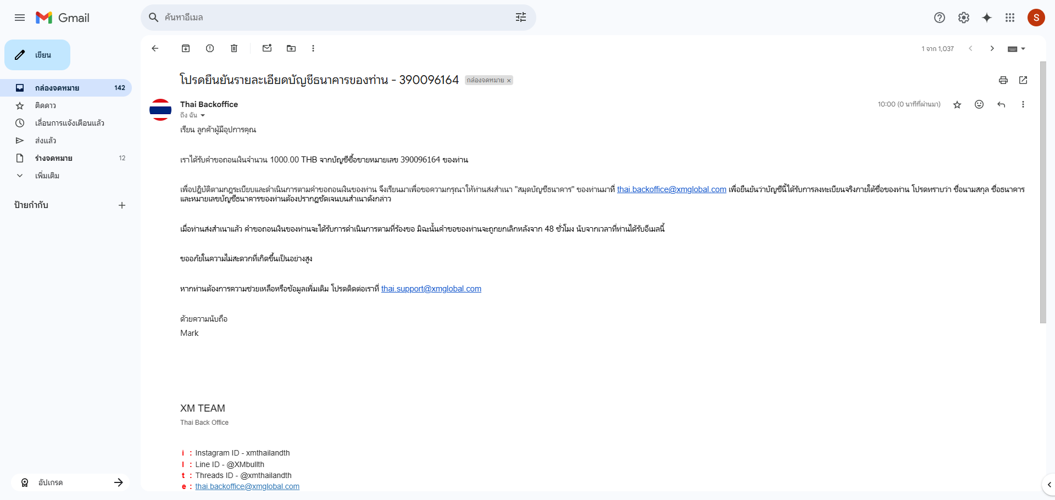Open Drafts ร่างจดหมาย folder
The height and width of the screenshot is (500, 1055).
pos(66,158)
